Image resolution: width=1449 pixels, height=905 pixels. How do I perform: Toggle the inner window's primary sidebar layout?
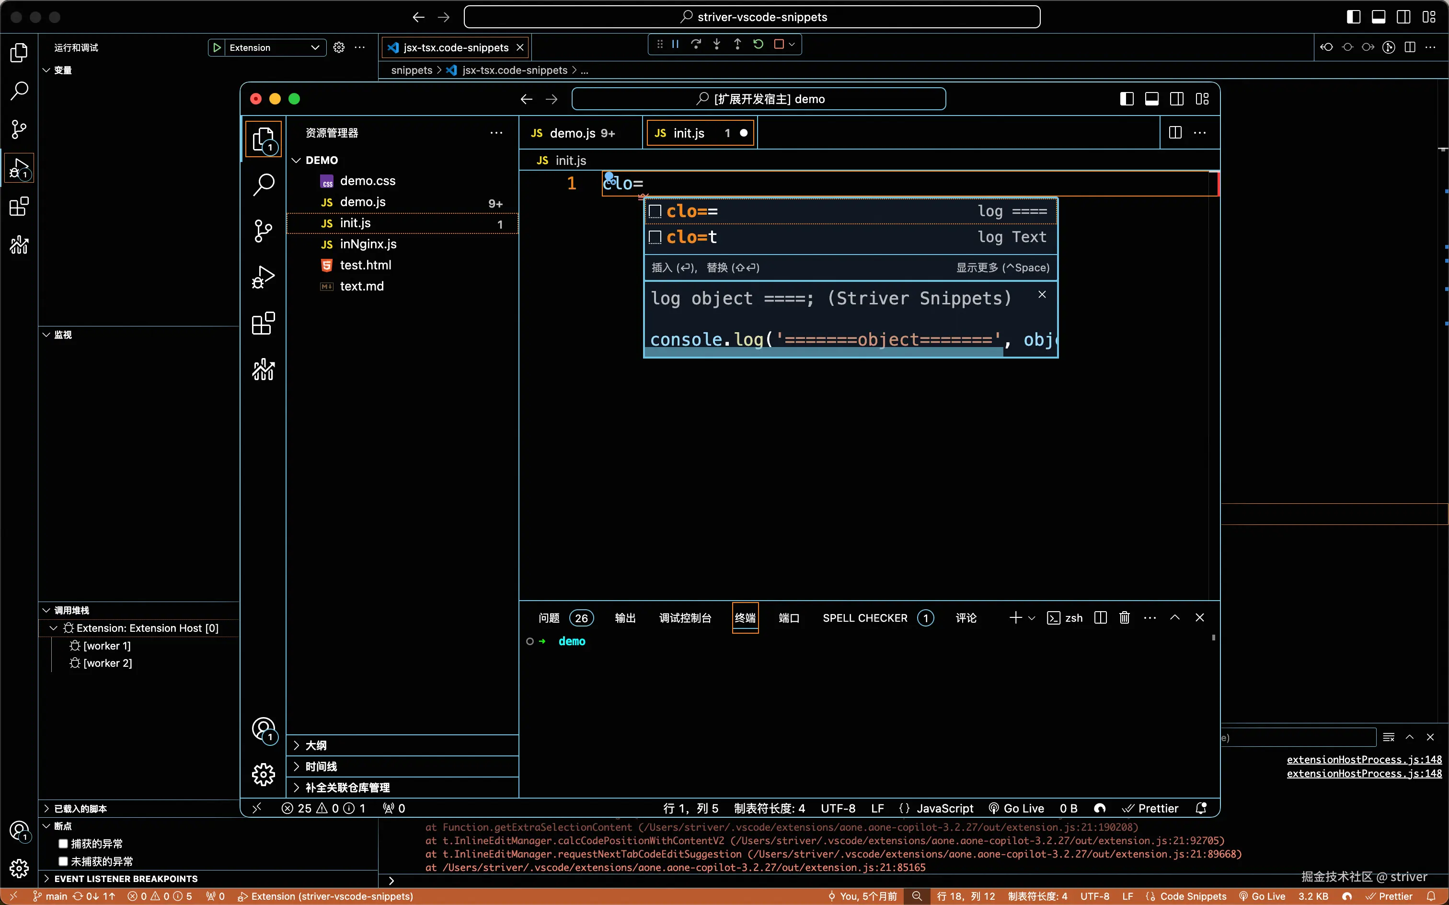(1127, 99)
